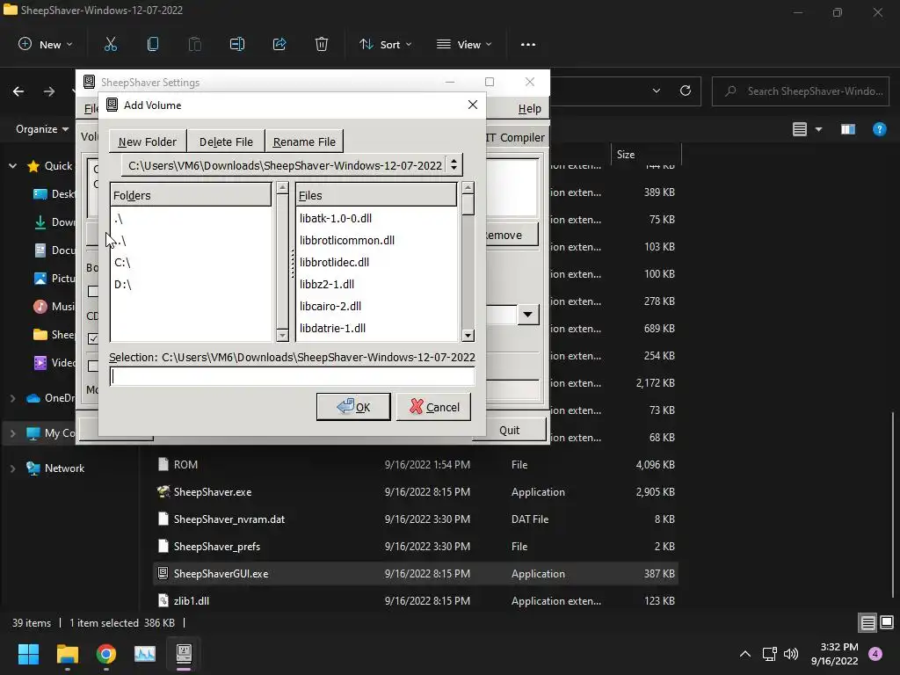Click the Size column header
This screenshot has width=900, height=675.
[x=646, y=155]
